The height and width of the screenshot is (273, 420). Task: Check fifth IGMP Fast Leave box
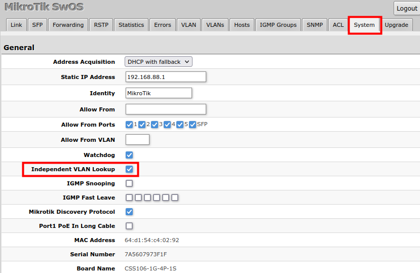[166, 198]
